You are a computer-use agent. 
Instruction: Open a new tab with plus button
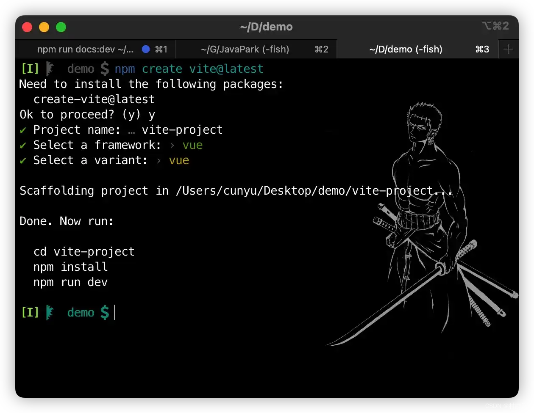coord(509,50)
